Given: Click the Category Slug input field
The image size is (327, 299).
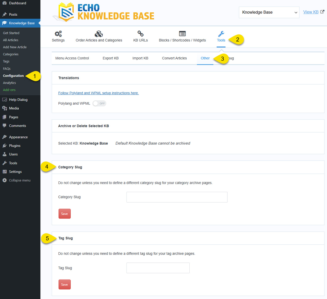Looking at the screenshot, I should coord(177,197).
